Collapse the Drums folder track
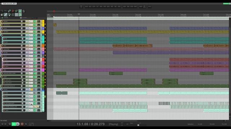This screenshot has height=129, width=231. (x=43, y=89)
